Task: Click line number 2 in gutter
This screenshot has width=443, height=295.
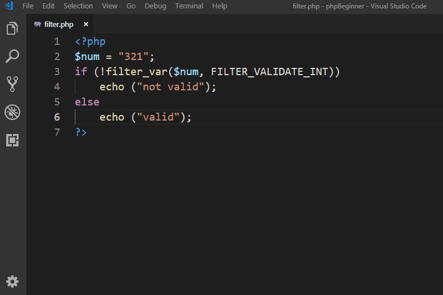Action: pyautogui.click(x=57, y=57)
